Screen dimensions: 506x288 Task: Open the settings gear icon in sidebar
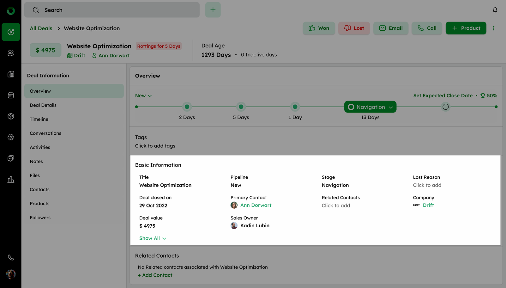click(11, 137)
